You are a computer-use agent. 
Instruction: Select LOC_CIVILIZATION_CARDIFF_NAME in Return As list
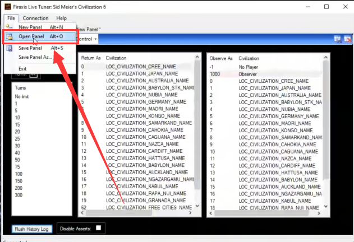137,151
